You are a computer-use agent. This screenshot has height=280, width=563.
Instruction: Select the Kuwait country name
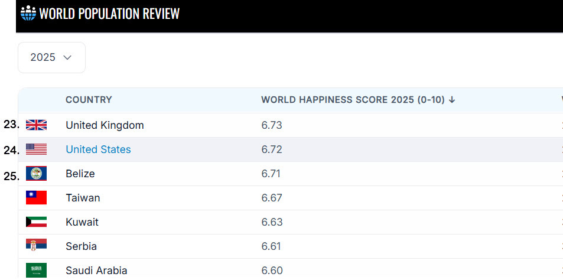[82, 222]
